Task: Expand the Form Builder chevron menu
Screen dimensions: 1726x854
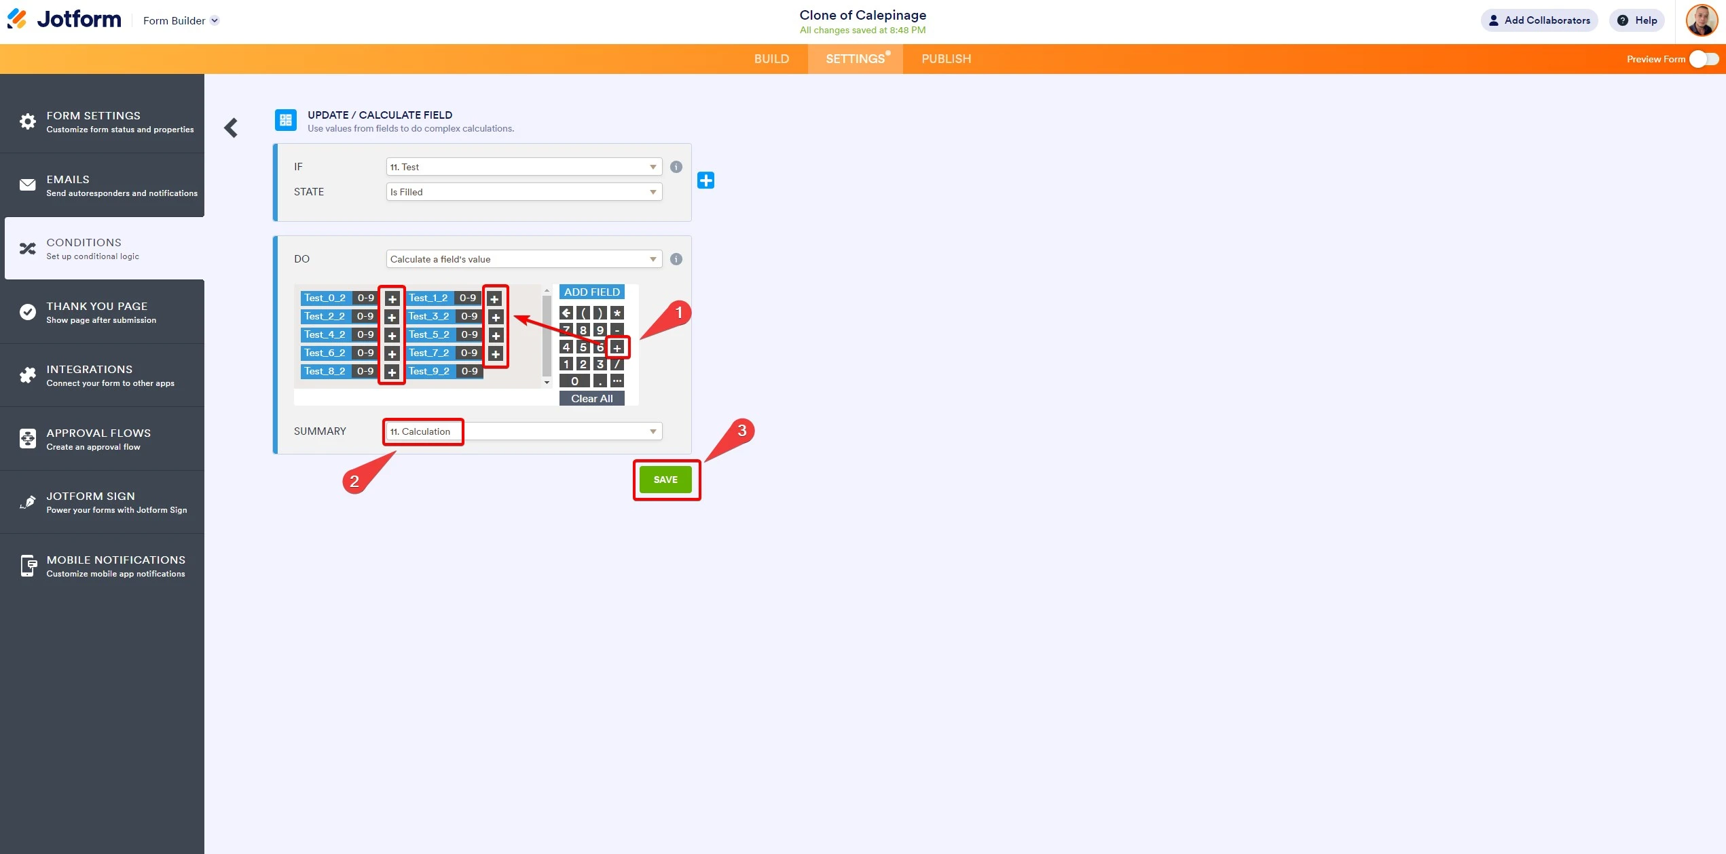Action: 215,20
